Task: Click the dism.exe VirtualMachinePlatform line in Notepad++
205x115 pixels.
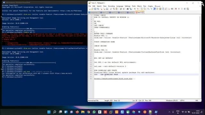Action: pos(137,52)
